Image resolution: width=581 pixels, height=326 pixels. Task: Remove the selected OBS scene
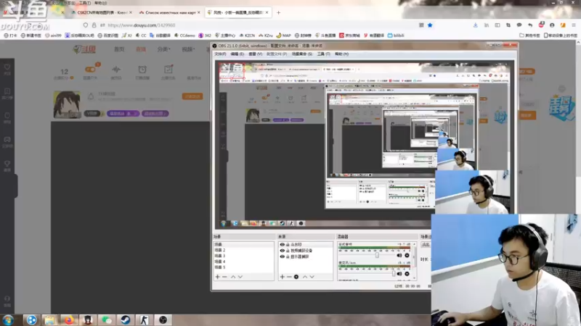224,277
